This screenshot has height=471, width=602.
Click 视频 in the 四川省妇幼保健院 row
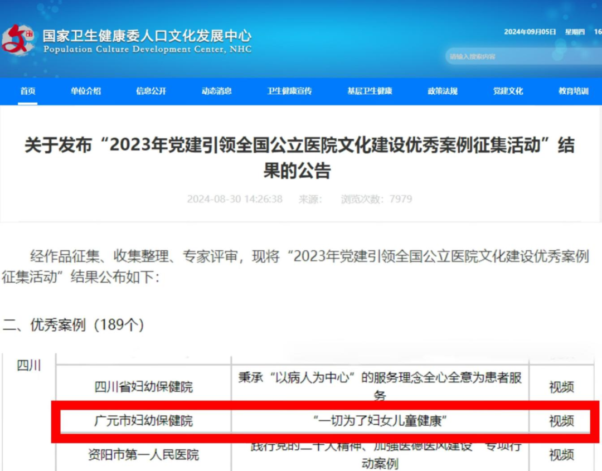[561, 387]
